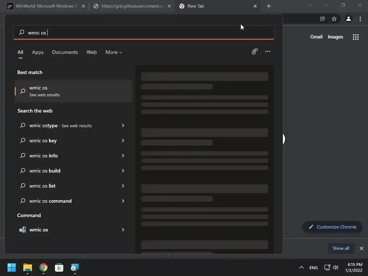Viewport: 368px width, 276px height.
Task: Switch to the Web filter tab
Action: click(x=92, y=52)
